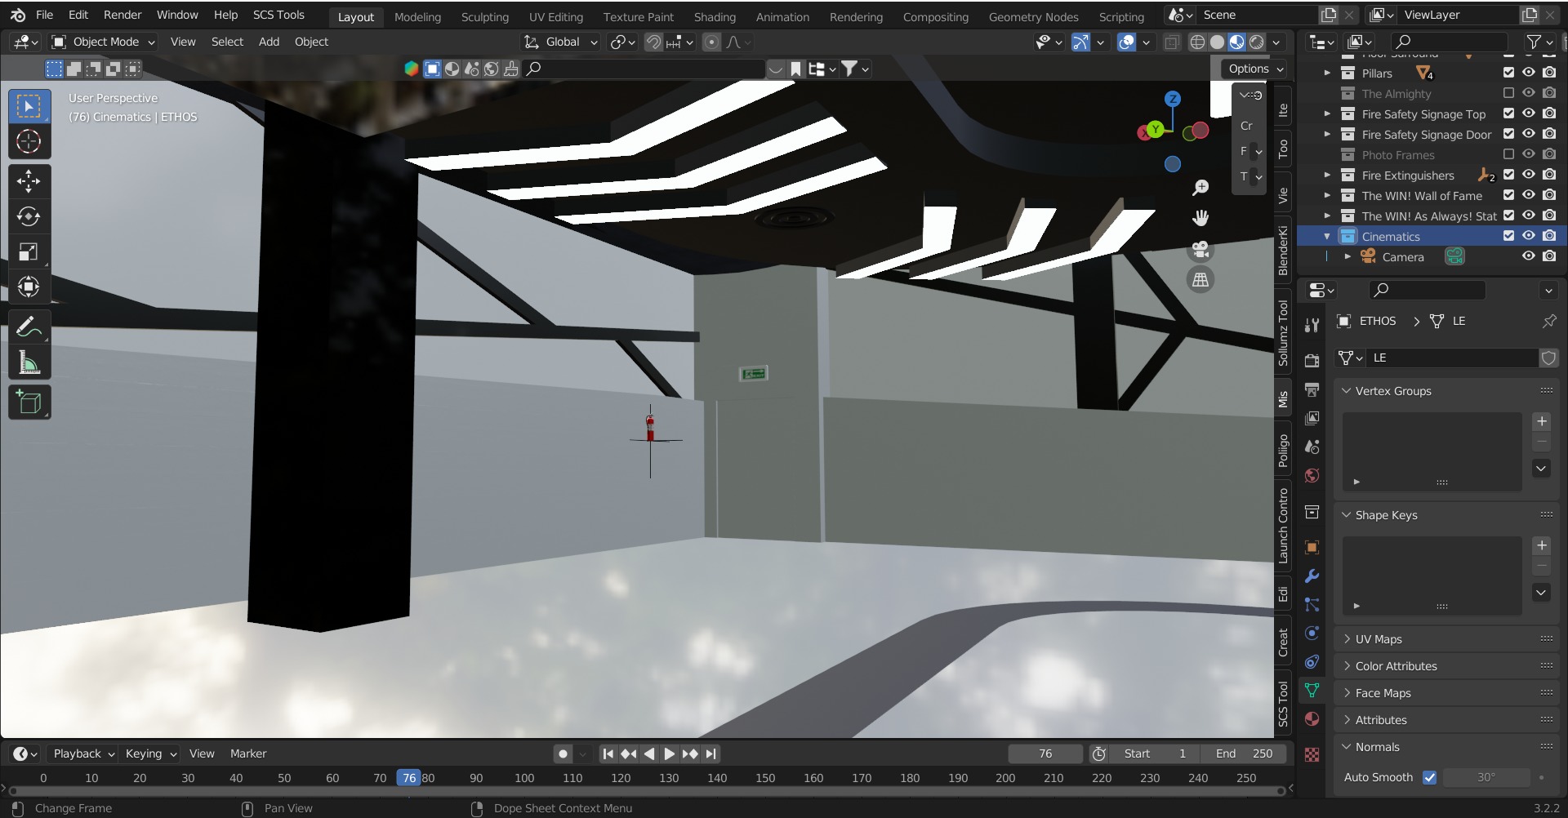Switch to the Shading workspace tab
The height and width of the screenshot is (818, 1568).
pyautogui.click(x=715, y=16)
